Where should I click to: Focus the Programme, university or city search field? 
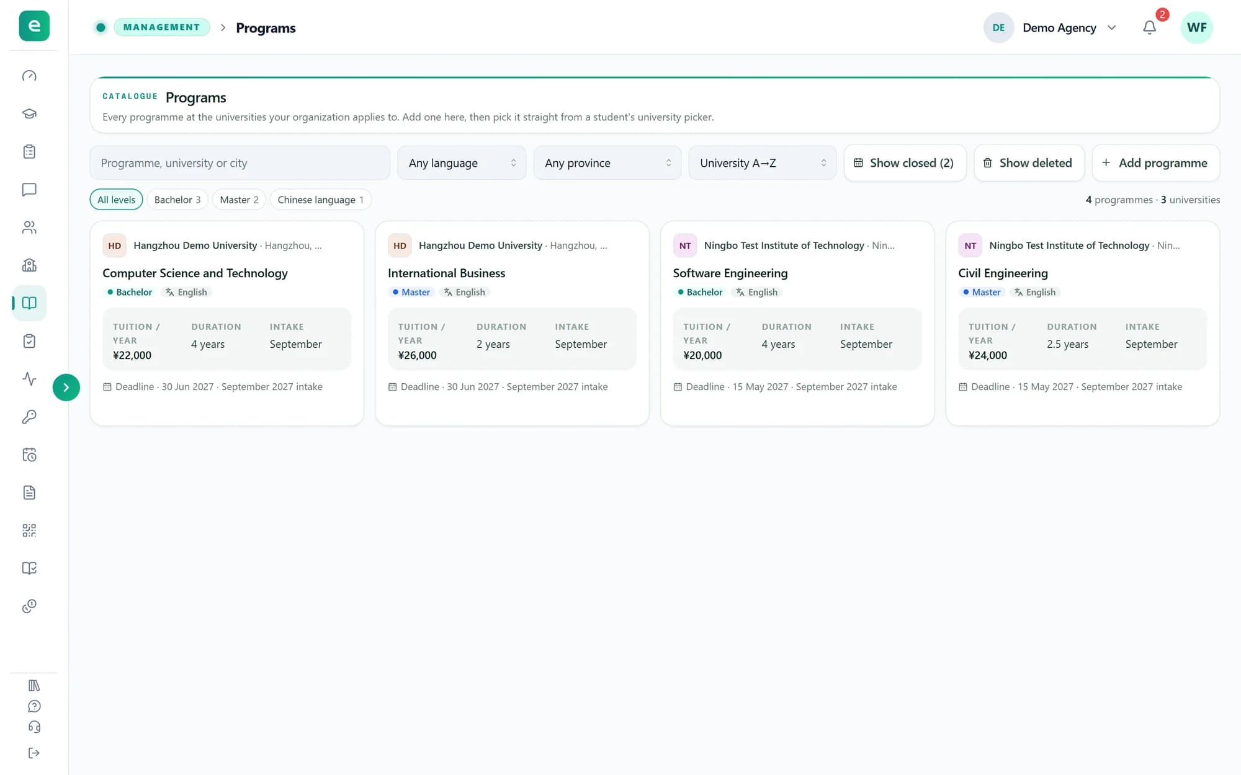click(x=240, y=163)
